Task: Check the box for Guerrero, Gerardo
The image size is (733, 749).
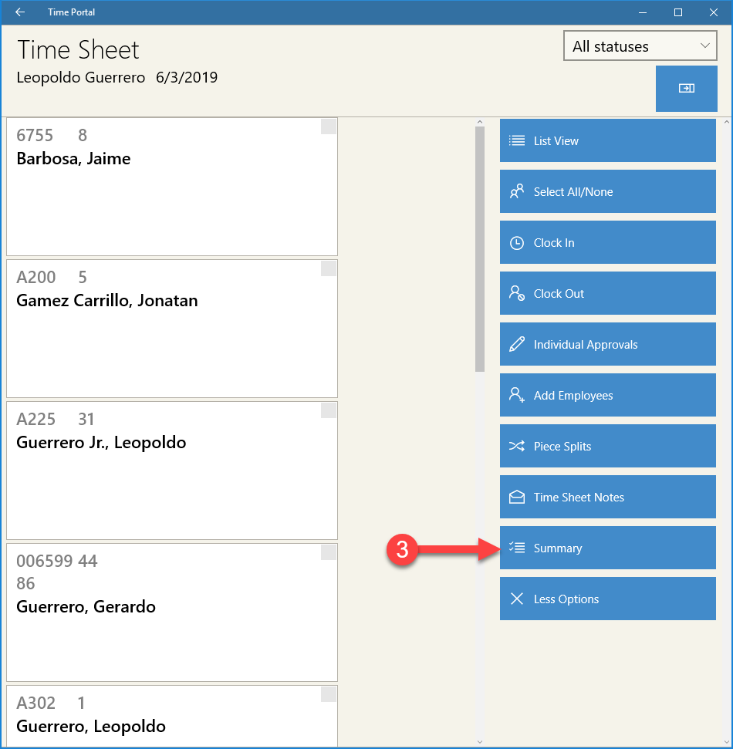Action: 328,552
